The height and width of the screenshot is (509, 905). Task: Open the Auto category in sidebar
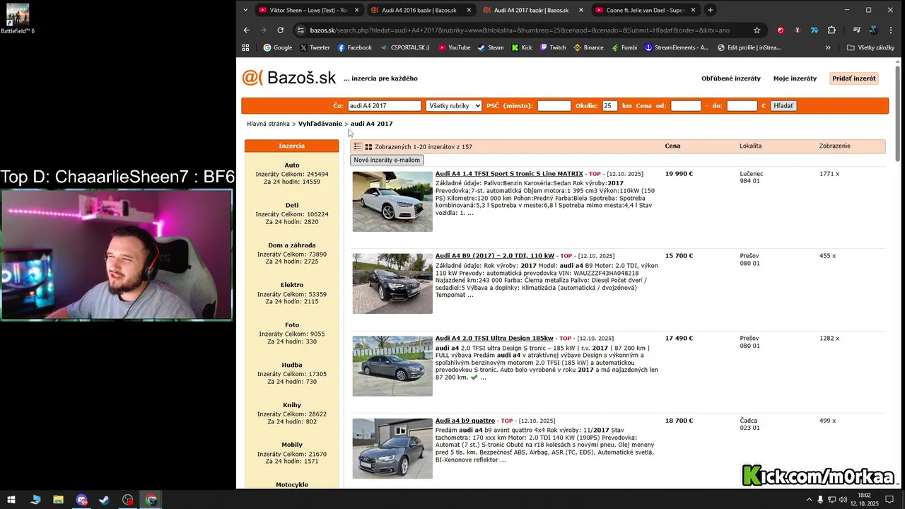292,165
